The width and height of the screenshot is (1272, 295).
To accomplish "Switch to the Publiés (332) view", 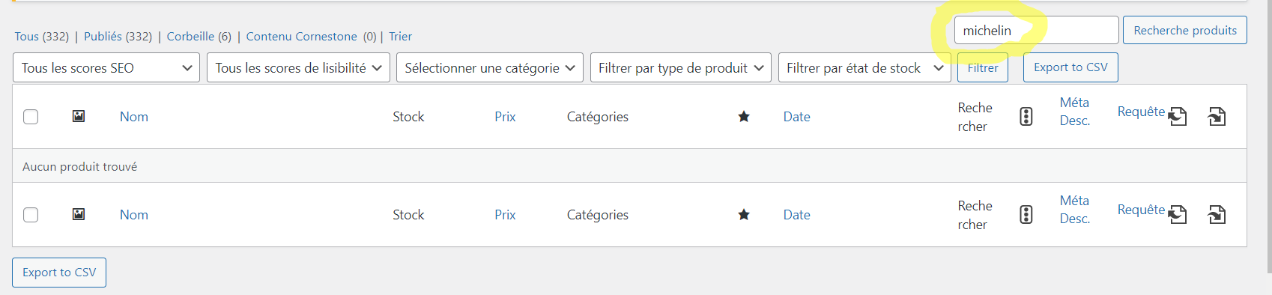I will coord(118,36).
